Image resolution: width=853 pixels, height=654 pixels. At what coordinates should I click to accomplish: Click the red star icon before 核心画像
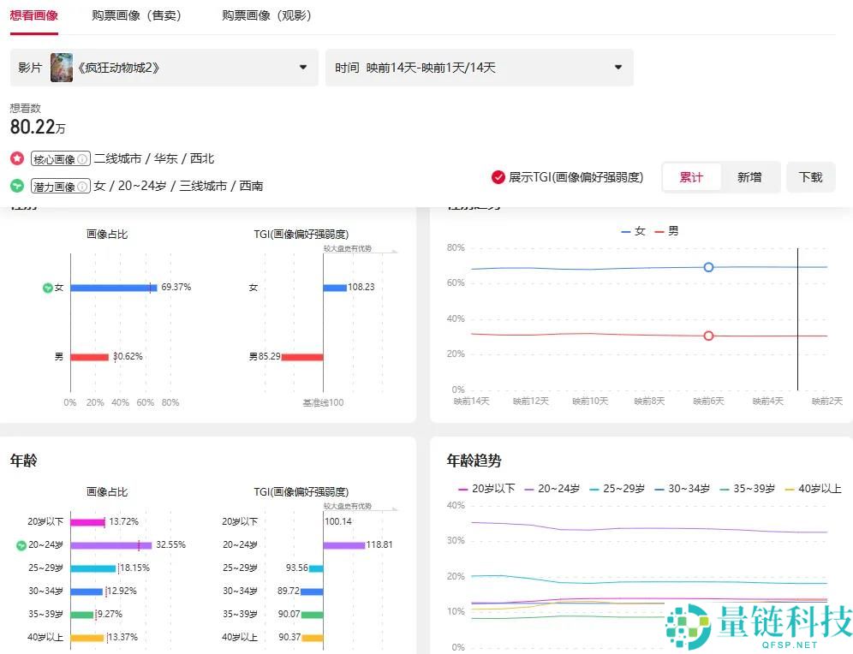[x=15, y=158]
